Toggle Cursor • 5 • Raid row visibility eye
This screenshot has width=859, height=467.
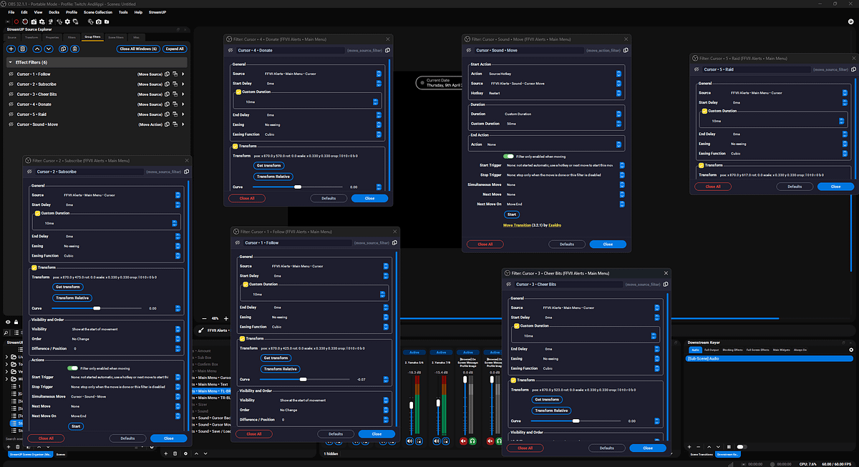(x=11, y=114)
